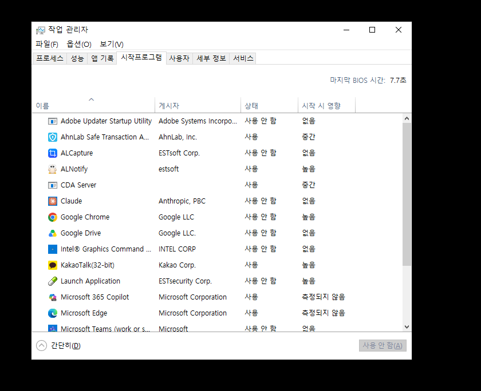
Task: Switch to the 프로세스 tab
Action: (50, 58)
